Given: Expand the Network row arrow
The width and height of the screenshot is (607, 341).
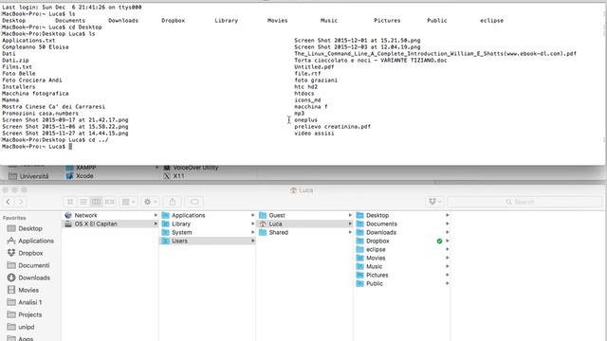Looking at the screenshot, I should tap(156, 215).
